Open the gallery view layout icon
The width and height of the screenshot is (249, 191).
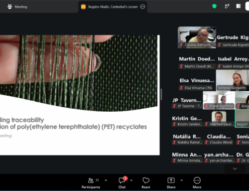(x=239, y=6)
